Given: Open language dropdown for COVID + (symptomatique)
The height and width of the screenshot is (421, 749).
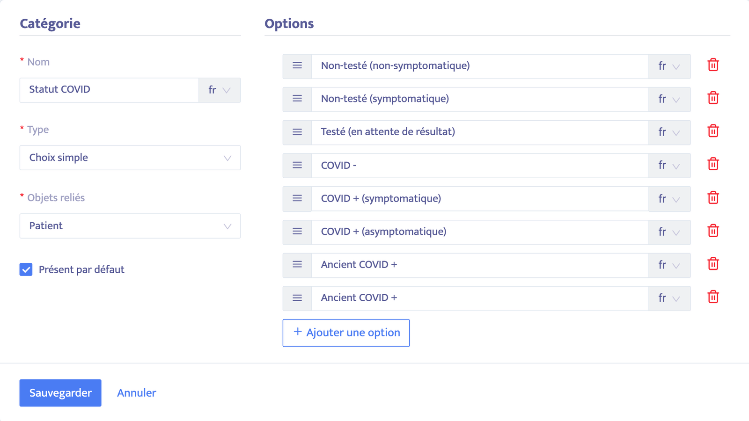Looking at the screenshot, I should (669, 199).
